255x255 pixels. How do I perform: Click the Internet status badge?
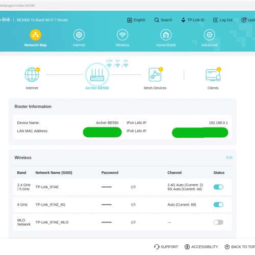pos(38,69)
